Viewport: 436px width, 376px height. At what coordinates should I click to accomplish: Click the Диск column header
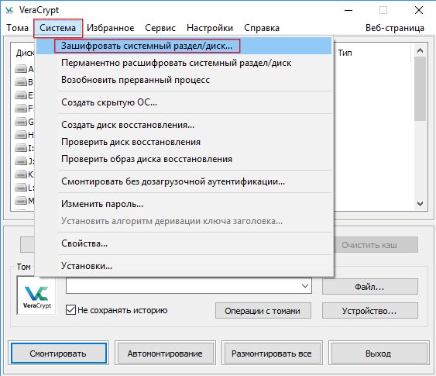pyautogui.click(x=25, y=53)
